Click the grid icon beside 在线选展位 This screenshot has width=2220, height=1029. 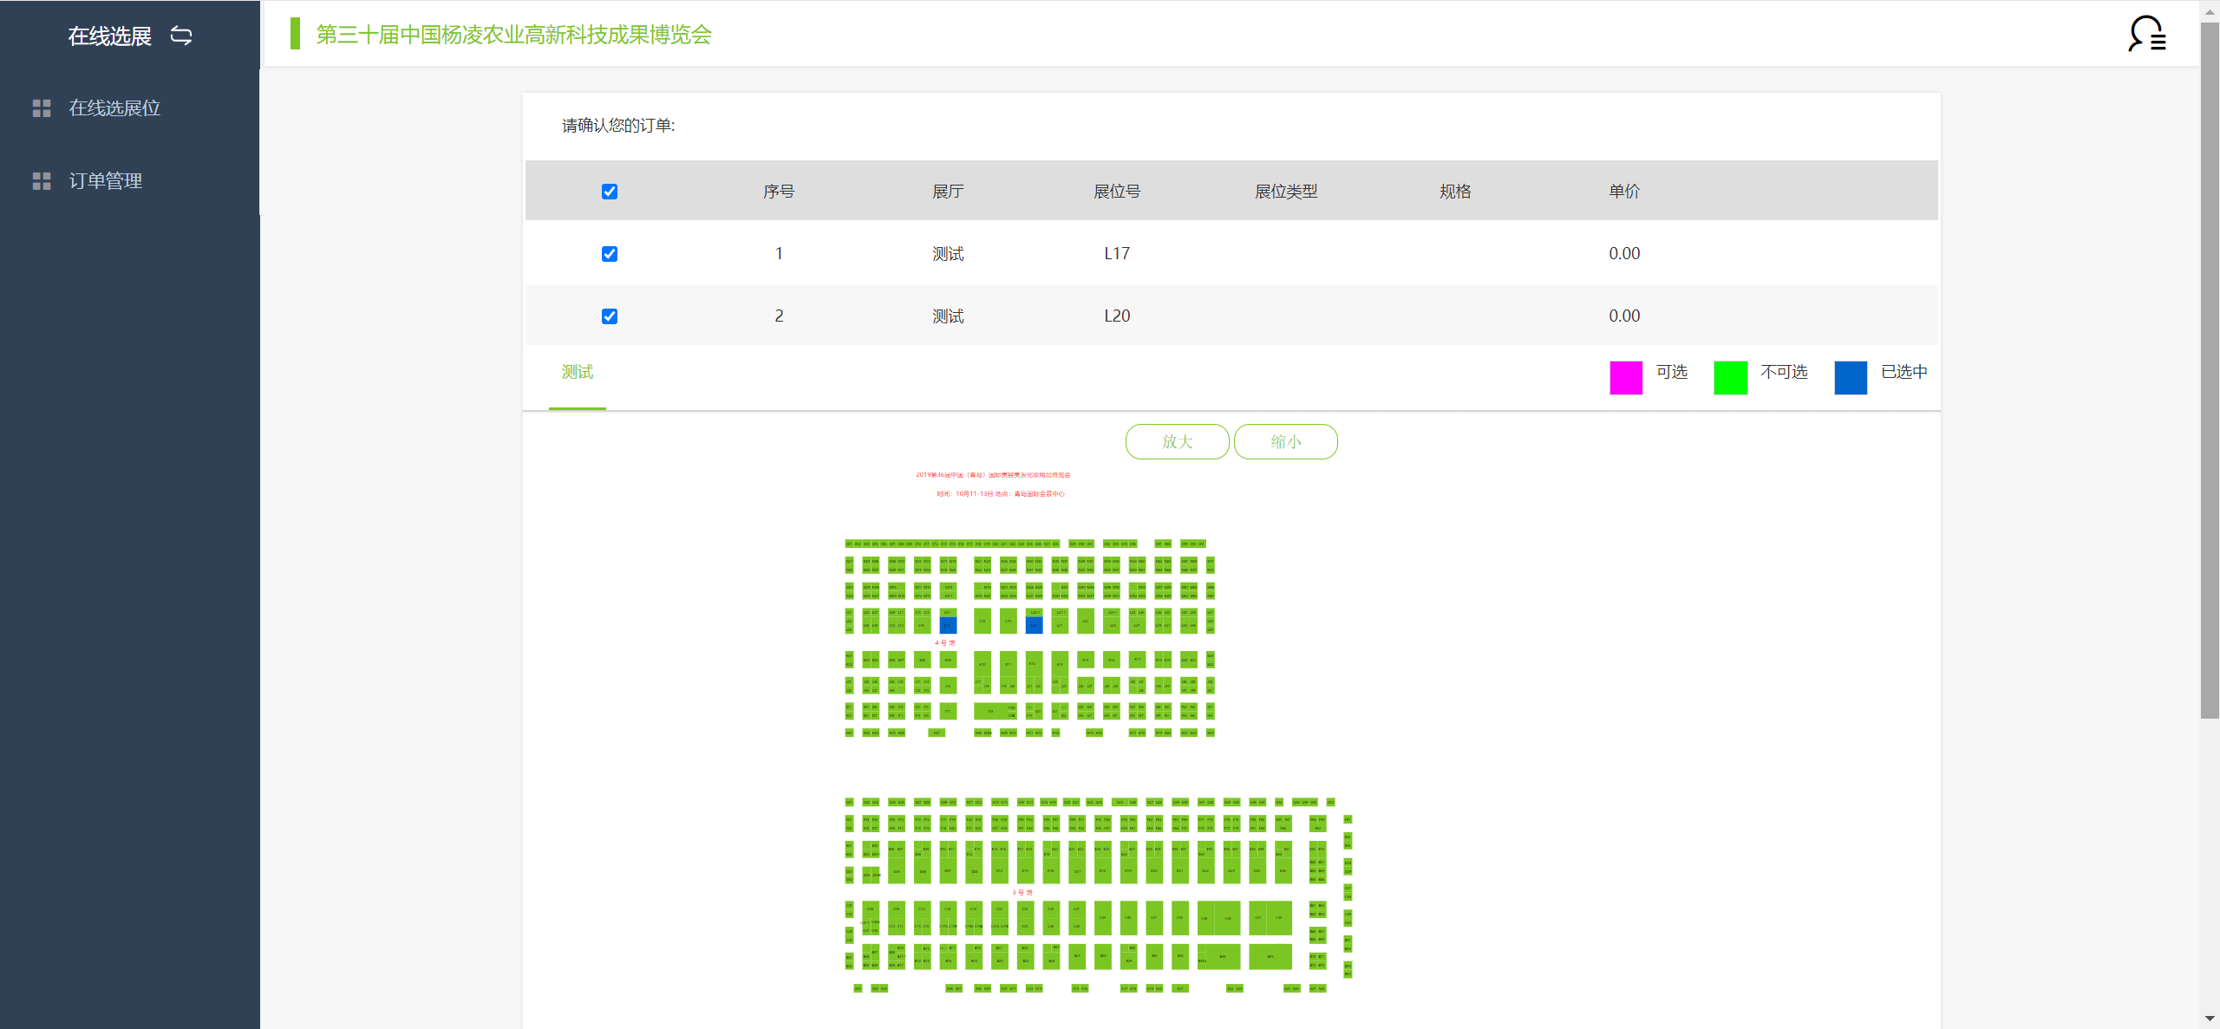pos(42,108)
